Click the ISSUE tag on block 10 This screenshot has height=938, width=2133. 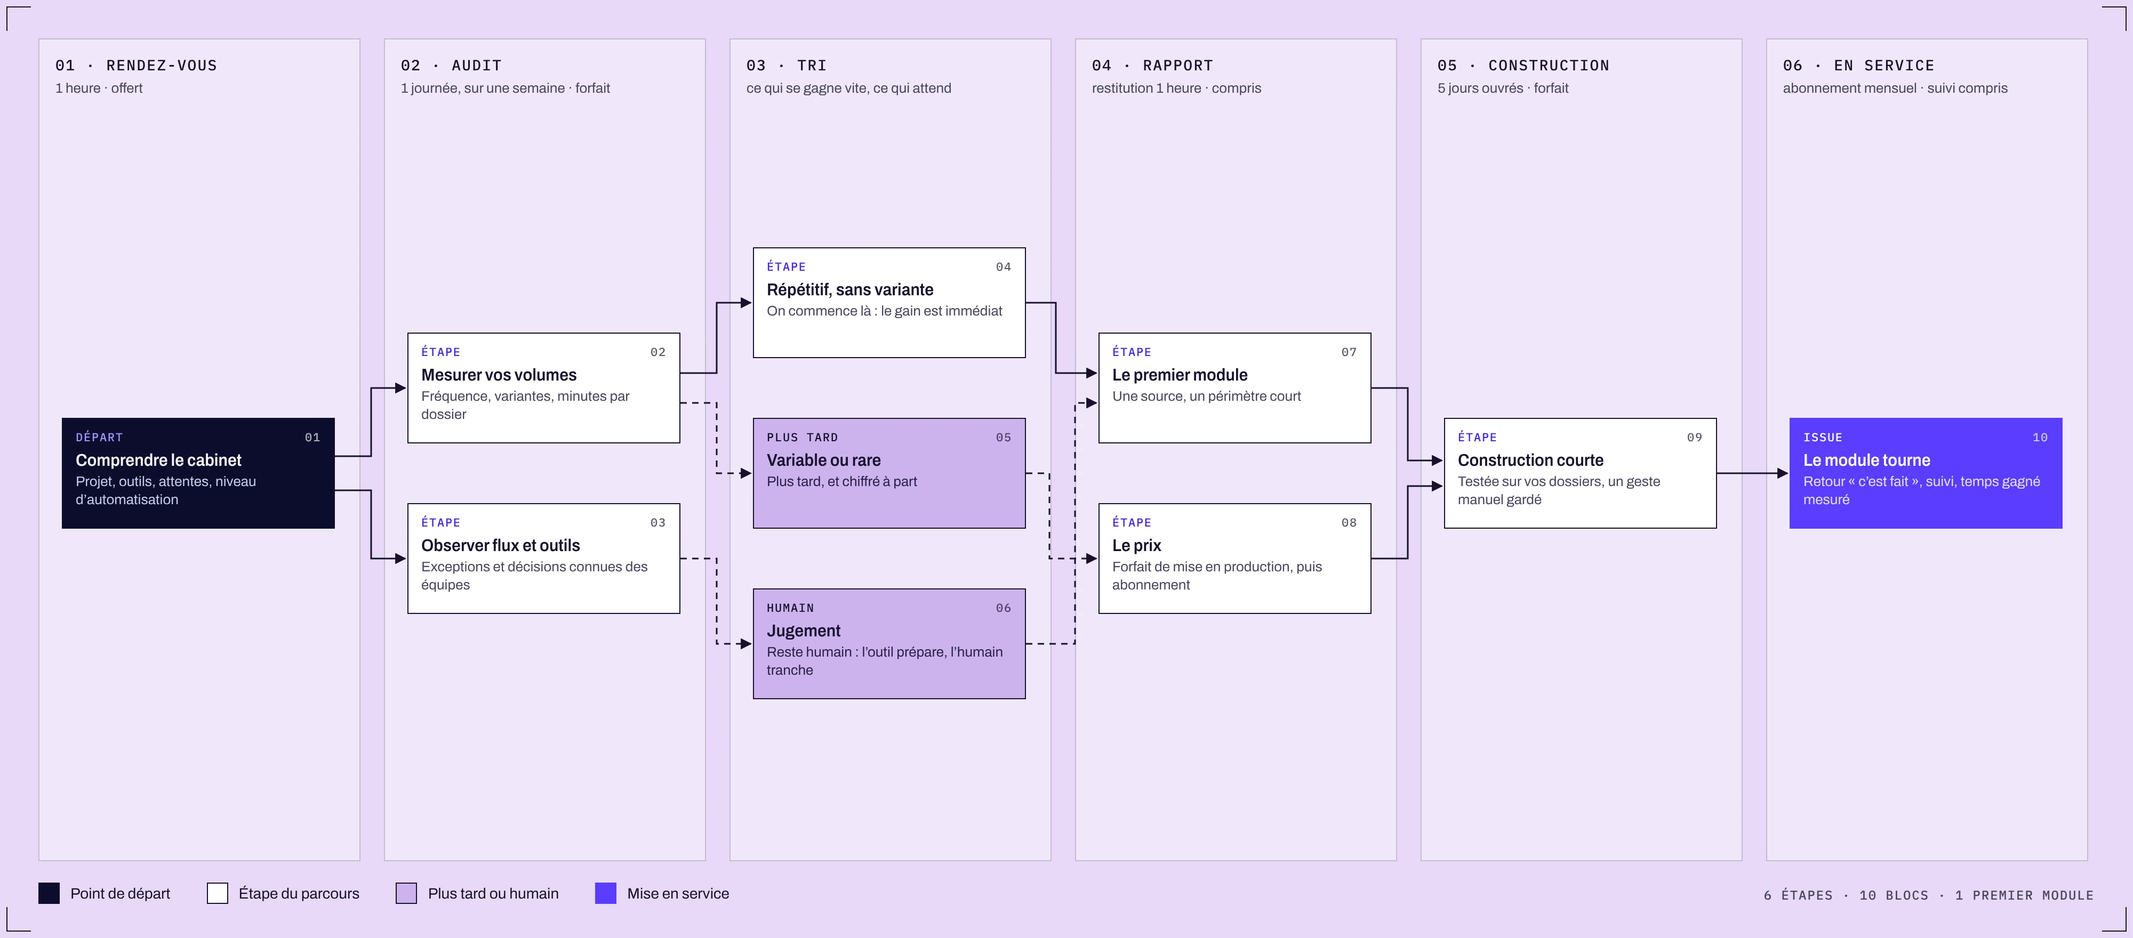pyautogui.click(x=1823, y=437)
